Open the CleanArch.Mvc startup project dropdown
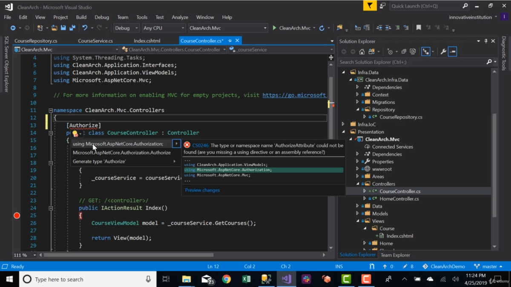The width and height of the screenshot is (511, 287). pos(228,28)
